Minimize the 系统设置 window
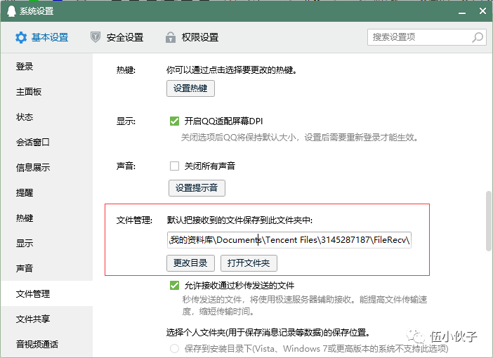Screen dimensions: 493x358 (x=462, y=11)
